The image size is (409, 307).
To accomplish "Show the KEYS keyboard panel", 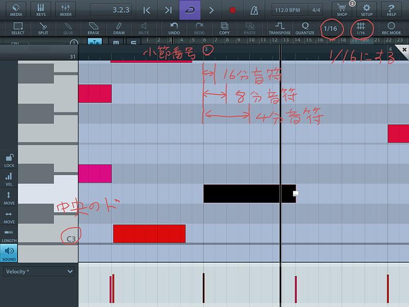I will pyautogui.click(x=41, y=10).
